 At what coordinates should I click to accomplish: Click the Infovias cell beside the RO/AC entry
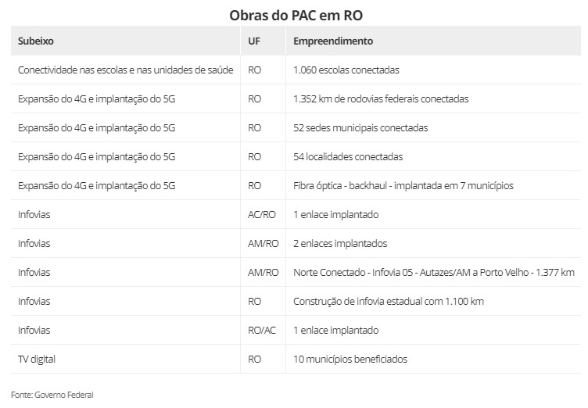tap(34, 330)
